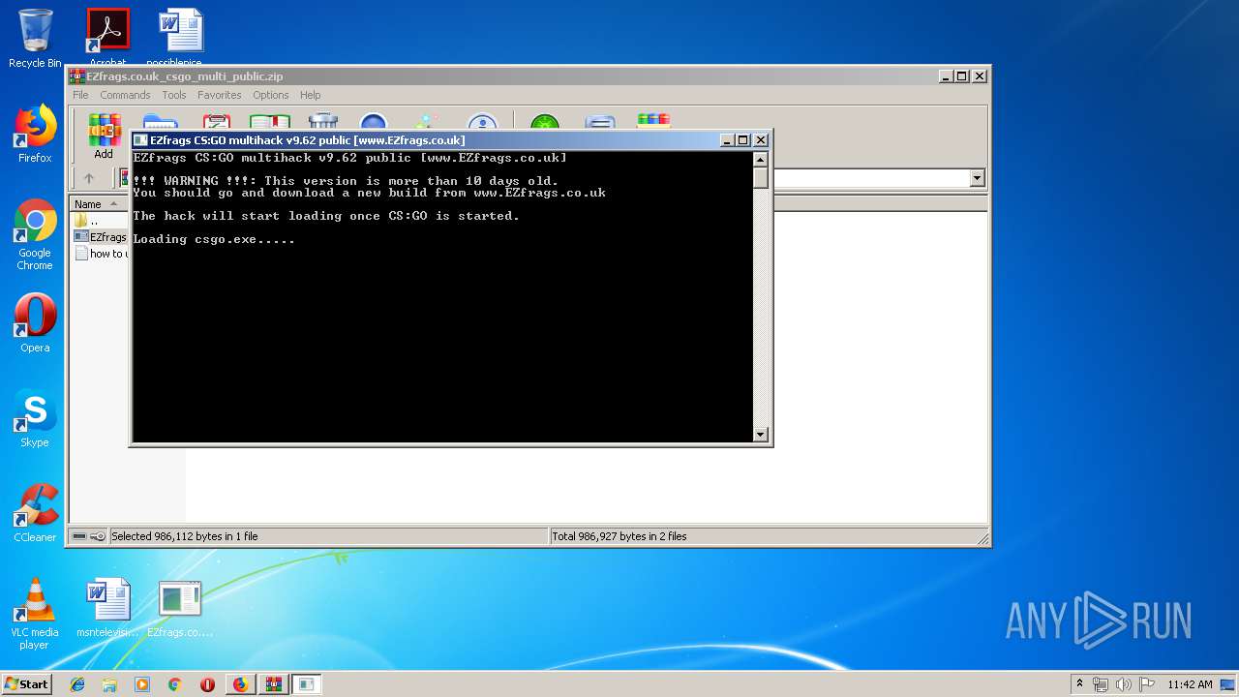Select the Skype desktop shortcut
The width and height of the screenshot is (1239, 697).
(35, 418)
